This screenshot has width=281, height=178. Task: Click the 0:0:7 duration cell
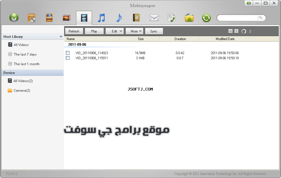click(x=180, y=58)
